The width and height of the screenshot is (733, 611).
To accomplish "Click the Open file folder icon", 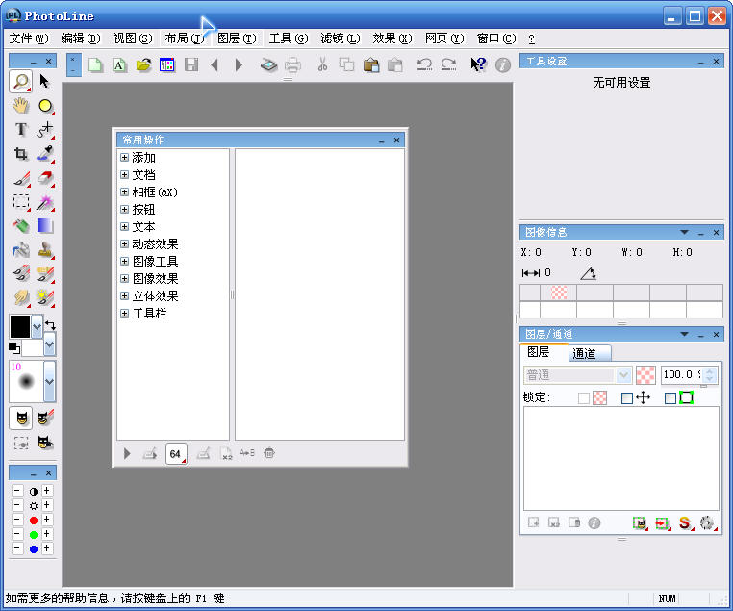I will [143, 65].
